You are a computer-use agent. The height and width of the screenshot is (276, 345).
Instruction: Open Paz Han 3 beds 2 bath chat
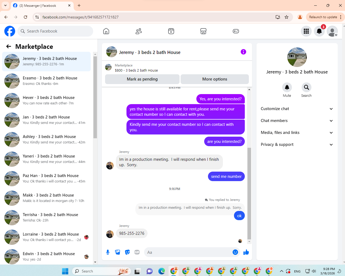[47, 179]
